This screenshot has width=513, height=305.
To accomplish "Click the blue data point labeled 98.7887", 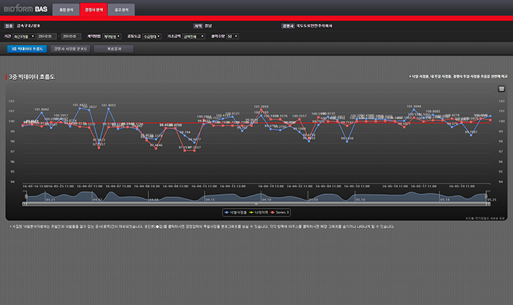I will pyautogui.click(x=471, y=135).
